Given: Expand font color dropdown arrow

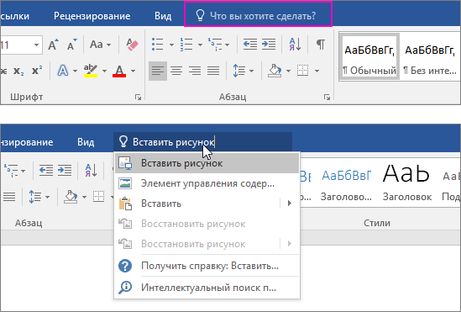Looking at the screenshot, I should tap(133, 71).
